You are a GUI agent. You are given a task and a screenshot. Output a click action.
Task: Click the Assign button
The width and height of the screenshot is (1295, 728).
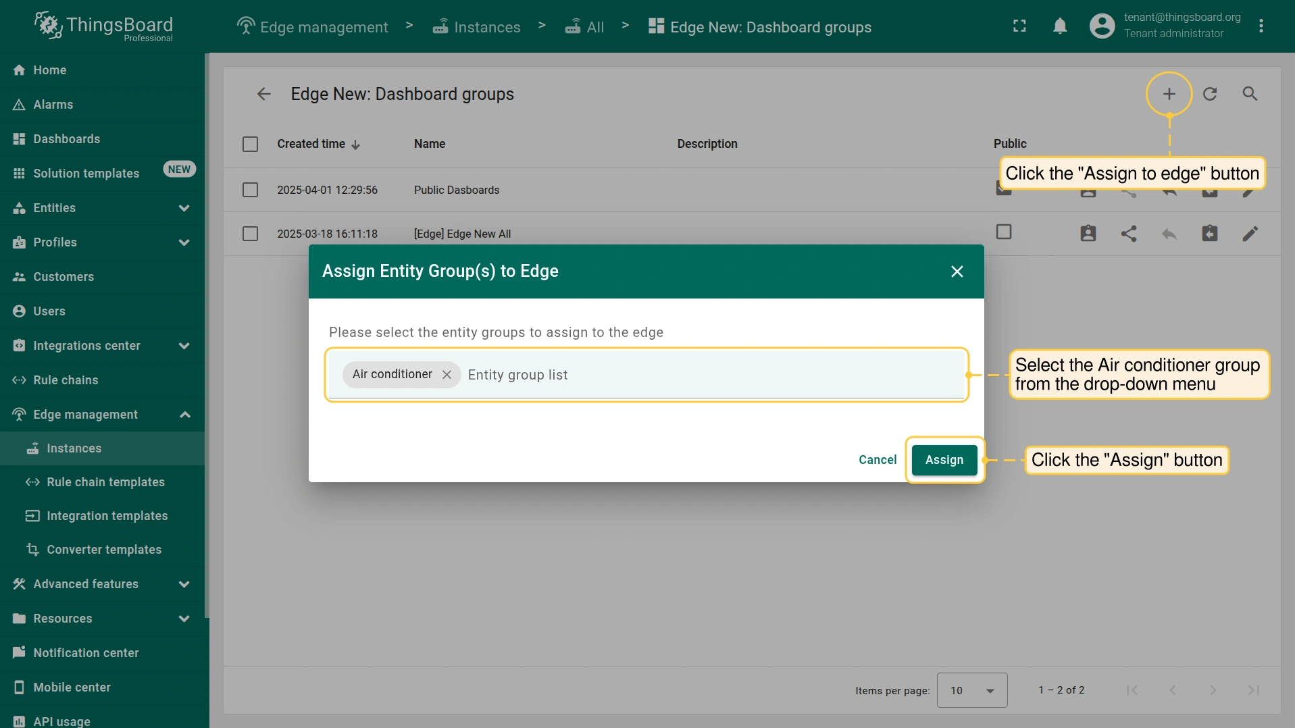click(944, 460)
